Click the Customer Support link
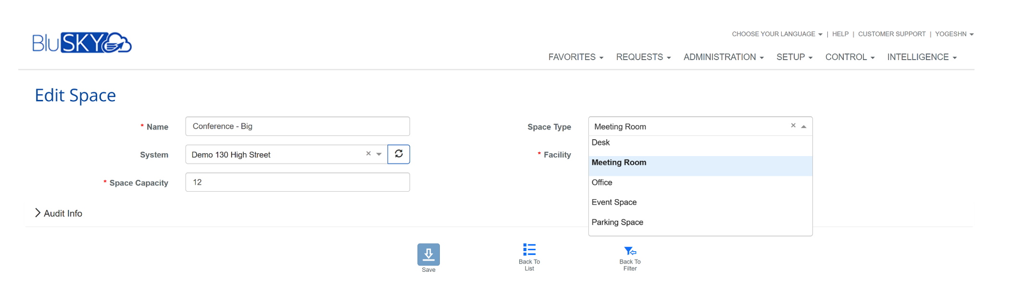 (891, 34)
